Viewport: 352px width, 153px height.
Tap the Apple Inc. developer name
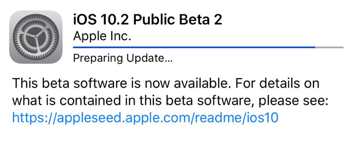(x=102, y=36)
